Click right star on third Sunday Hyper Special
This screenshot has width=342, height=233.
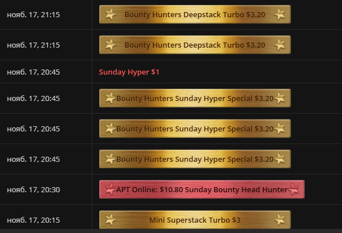[279, 159]
